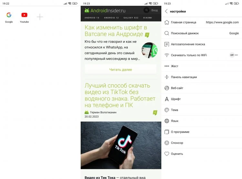Open the Шрифт font setting

coord(202,99)
